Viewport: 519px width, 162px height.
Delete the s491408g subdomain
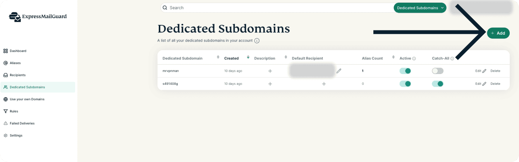pos(495,84)
